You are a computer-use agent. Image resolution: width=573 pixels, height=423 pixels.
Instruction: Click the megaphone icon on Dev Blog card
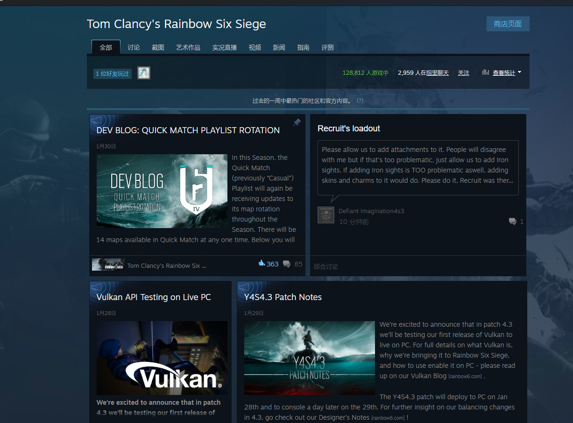click(x=97, y=120)
